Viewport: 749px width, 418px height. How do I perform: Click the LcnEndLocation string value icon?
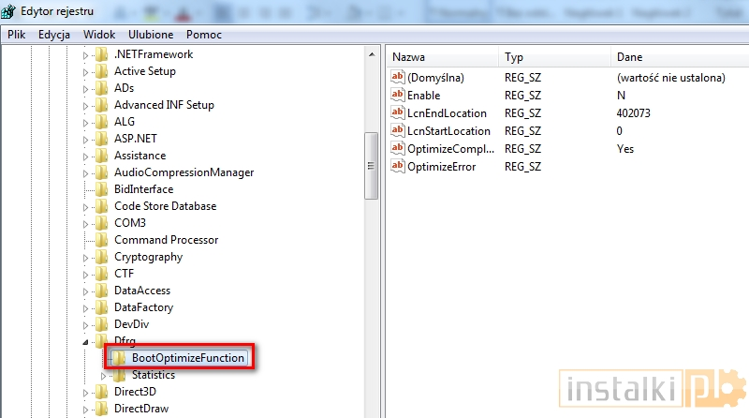pyautogui.click(x=397, y=112)
